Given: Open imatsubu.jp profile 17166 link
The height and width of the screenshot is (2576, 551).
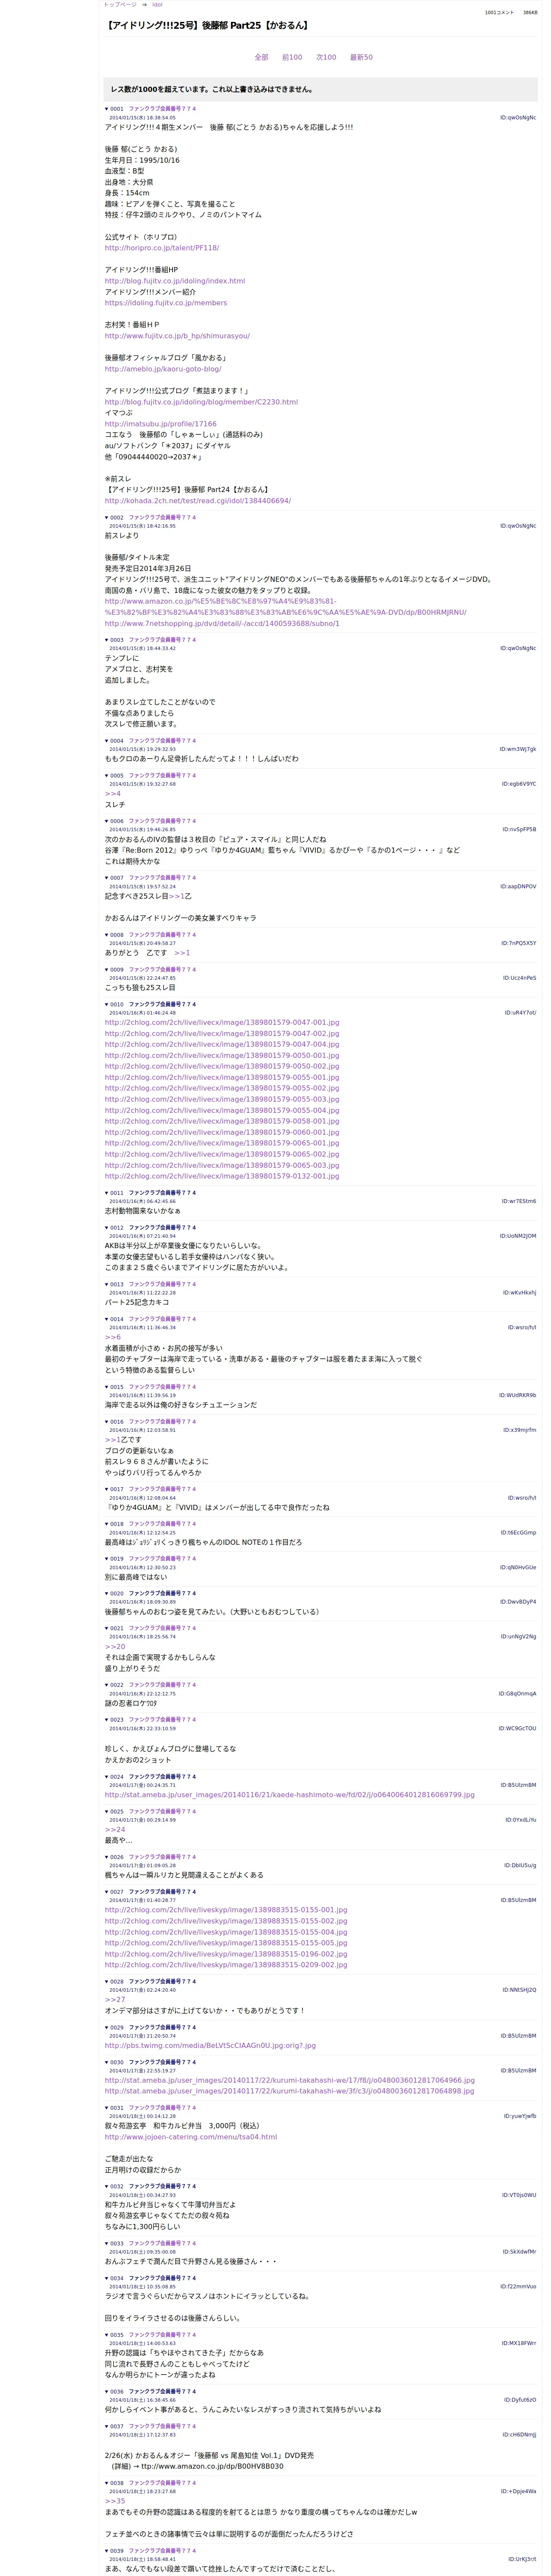Looking at the screenshot, I should (x=161, y=424).
